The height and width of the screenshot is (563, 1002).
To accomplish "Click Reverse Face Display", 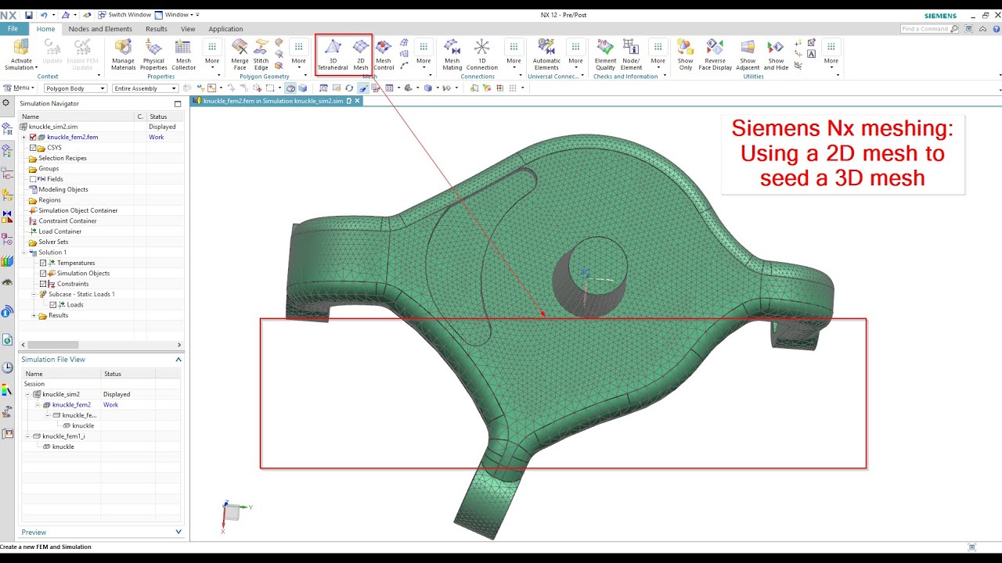I will click(x=715, y=54).
